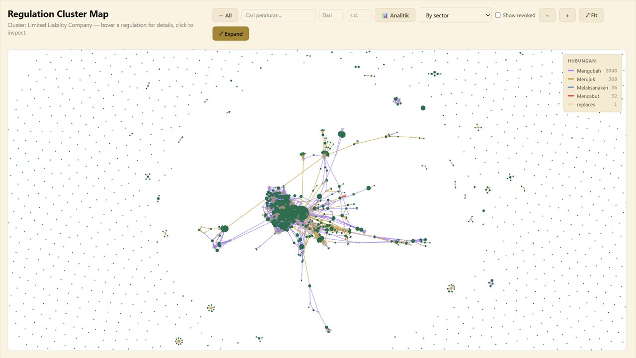Open the By sector dropdown
The height and width of the screenshot is (358, 636).
[455, 15]
